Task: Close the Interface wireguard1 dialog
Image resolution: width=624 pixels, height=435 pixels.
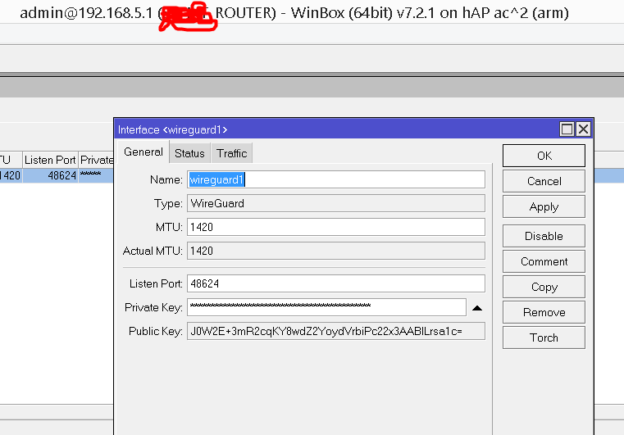Action: point(583,129)
